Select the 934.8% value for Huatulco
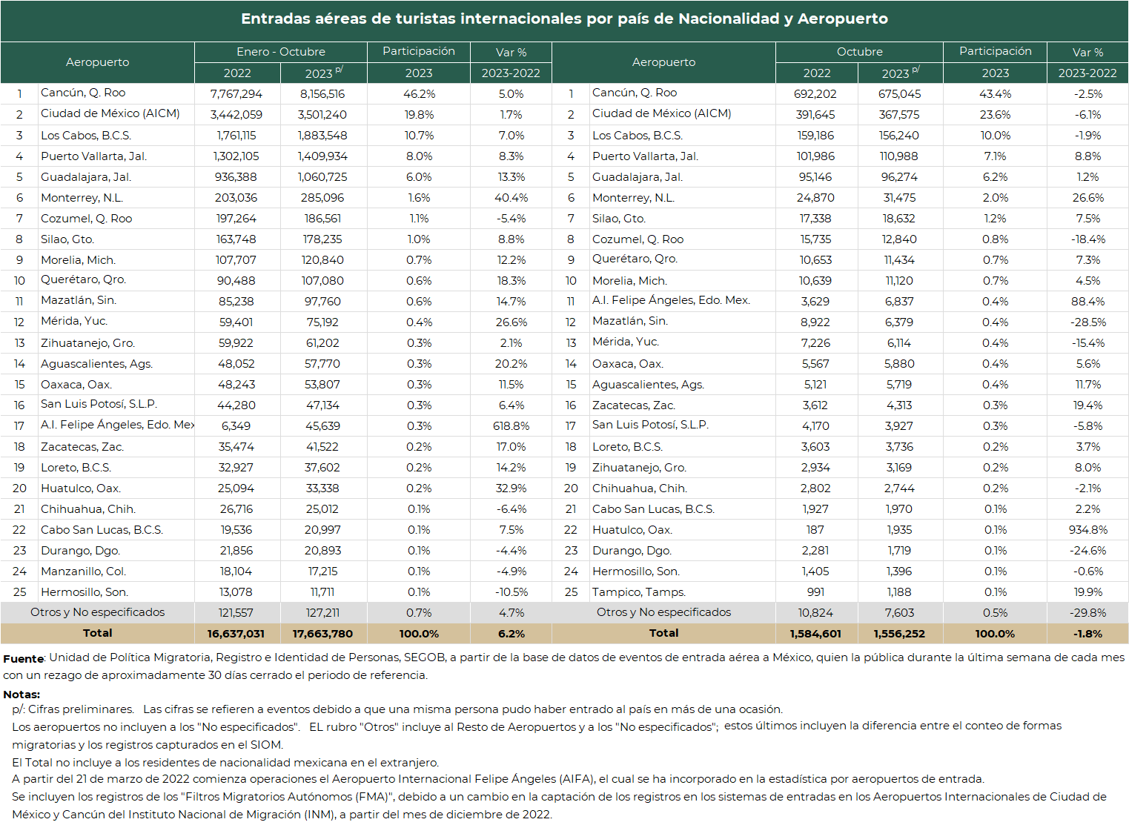Viewport: 1129px width, 825px height. [x=1087, y=530]
